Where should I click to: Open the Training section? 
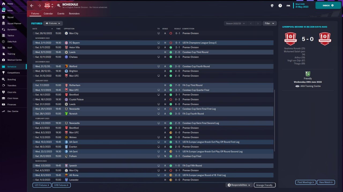point(13,54)
